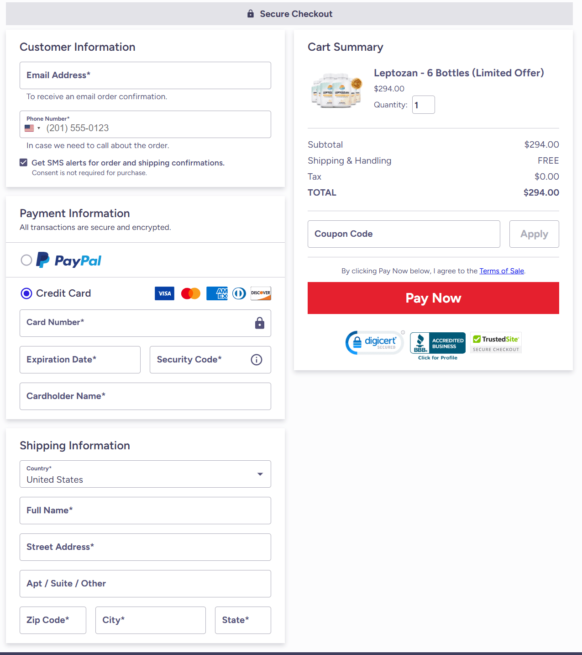
Task: Click the Diners Club card icon
Action: click(x=239, y=293)
